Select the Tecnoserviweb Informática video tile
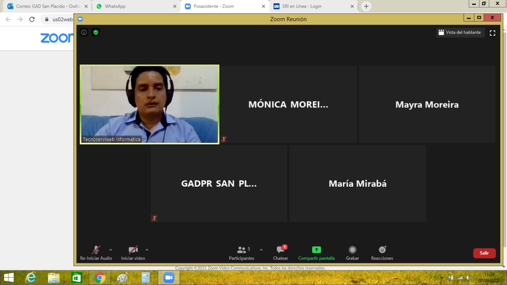This screenshot has width=507, height=285. point(149,104)
